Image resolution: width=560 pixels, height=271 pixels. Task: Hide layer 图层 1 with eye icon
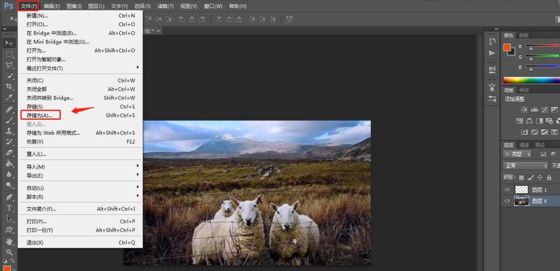coord(507,190)
